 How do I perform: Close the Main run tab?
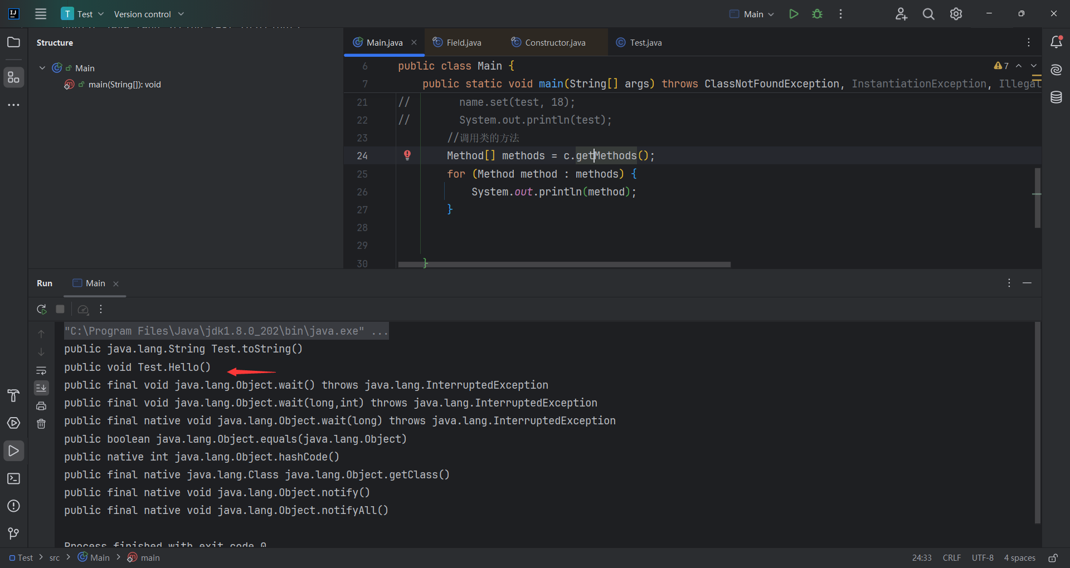pyautogui.click(x=116, y=283)
